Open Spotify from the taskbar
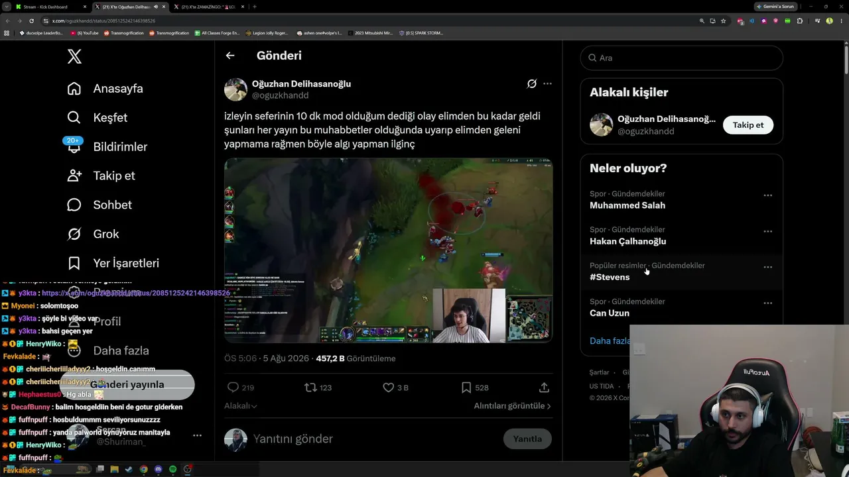 coord(172,469)
